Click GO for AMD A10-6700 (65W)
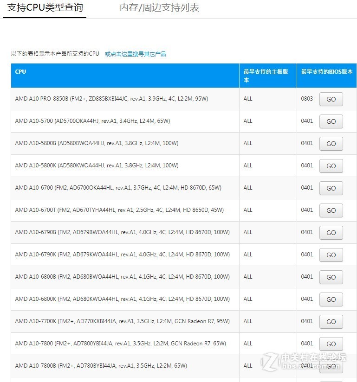This screenshot has height=382, width=357. coord(331,188)
